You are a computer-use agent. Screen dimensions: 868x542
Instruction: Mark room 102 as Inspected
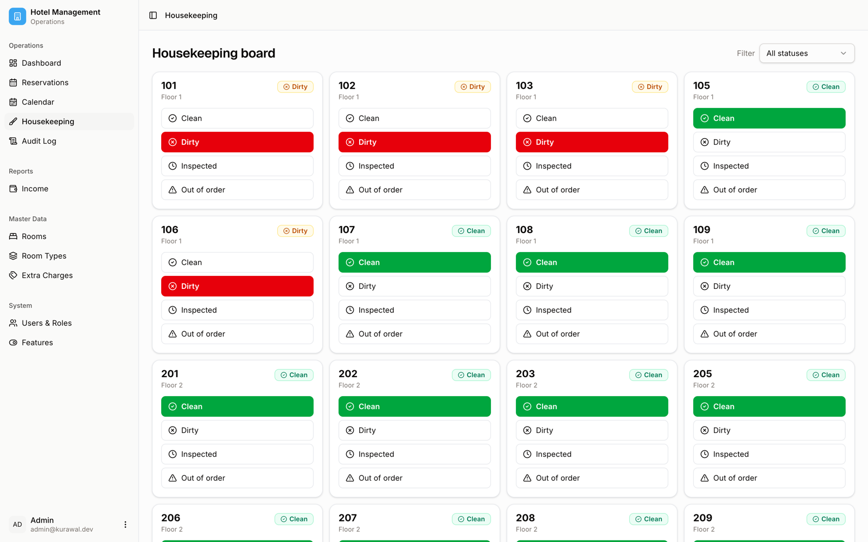[x=414, y=166]
